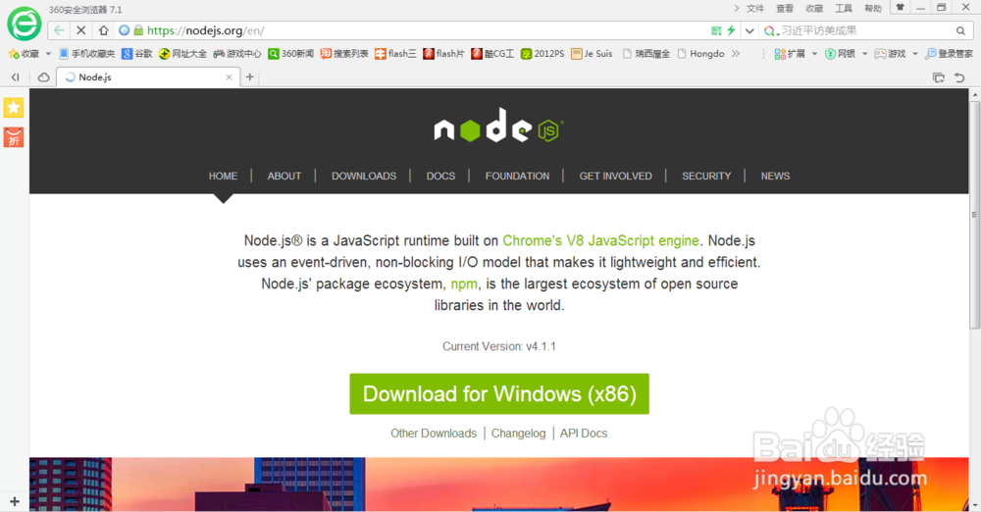Open the yellow star favorites sidebar icon

[14, 108]
